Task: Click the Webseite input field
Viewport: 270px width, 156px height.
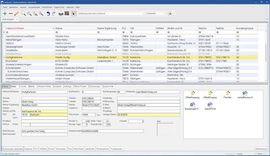Action: 158,92
